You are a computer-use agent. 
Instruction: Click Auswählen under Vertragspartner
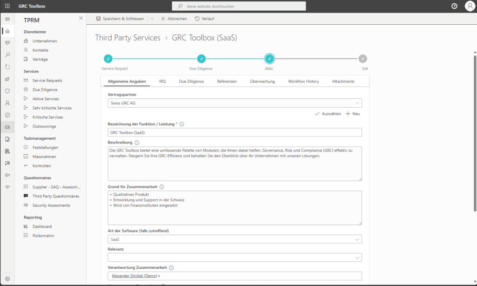(x=327, y=114)
